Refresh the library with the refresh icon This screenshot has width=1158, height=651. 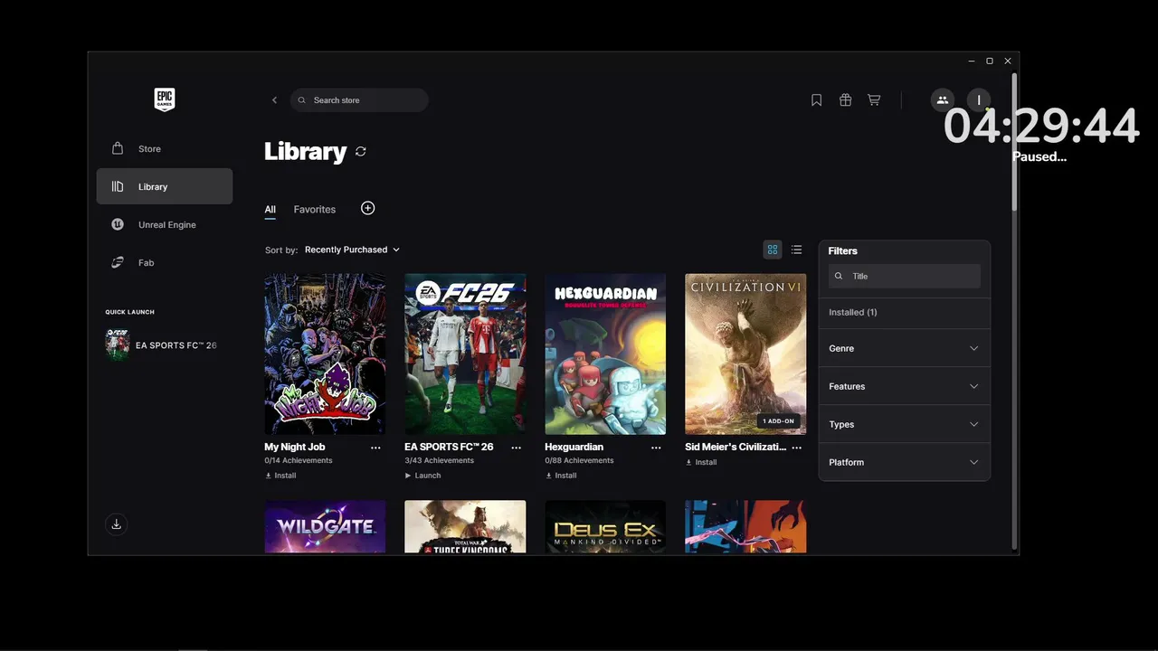[361, 152]
